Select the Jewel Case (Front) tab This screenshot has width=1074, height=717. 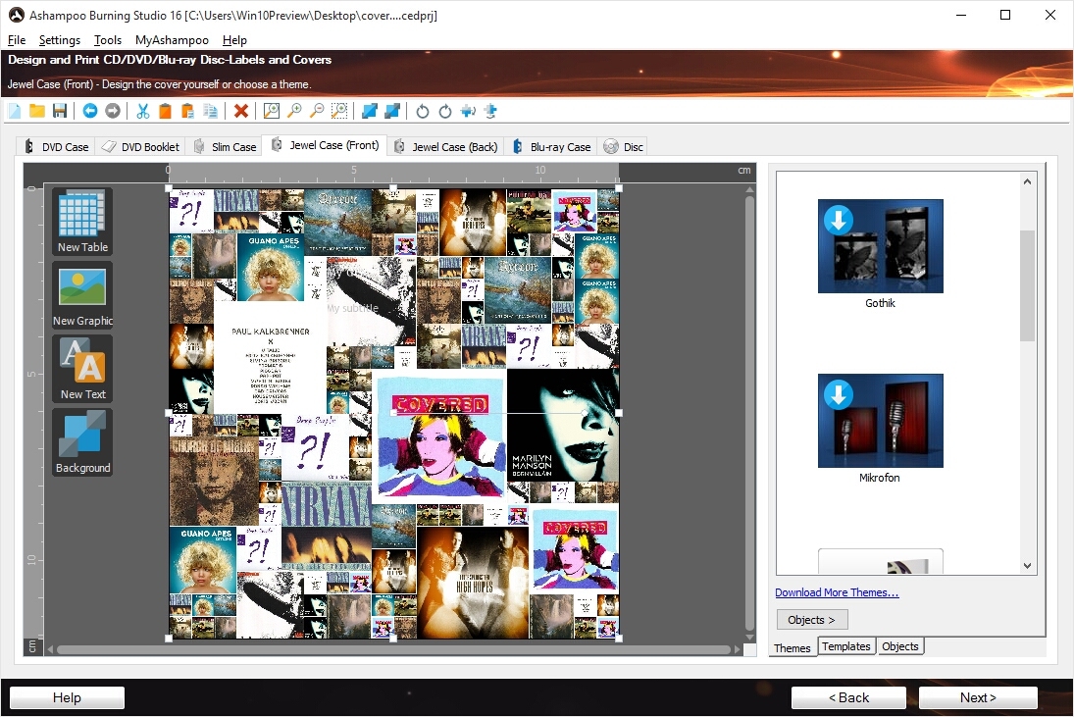(325, 145)
